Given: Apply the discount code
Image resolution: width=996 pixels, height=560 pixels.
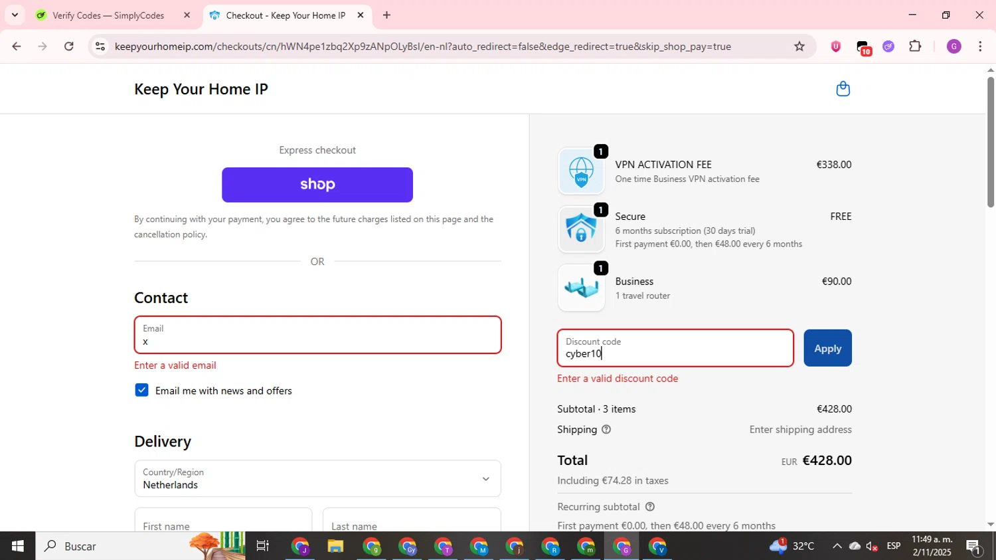Looking at the screenshot, I should point(827,348).
